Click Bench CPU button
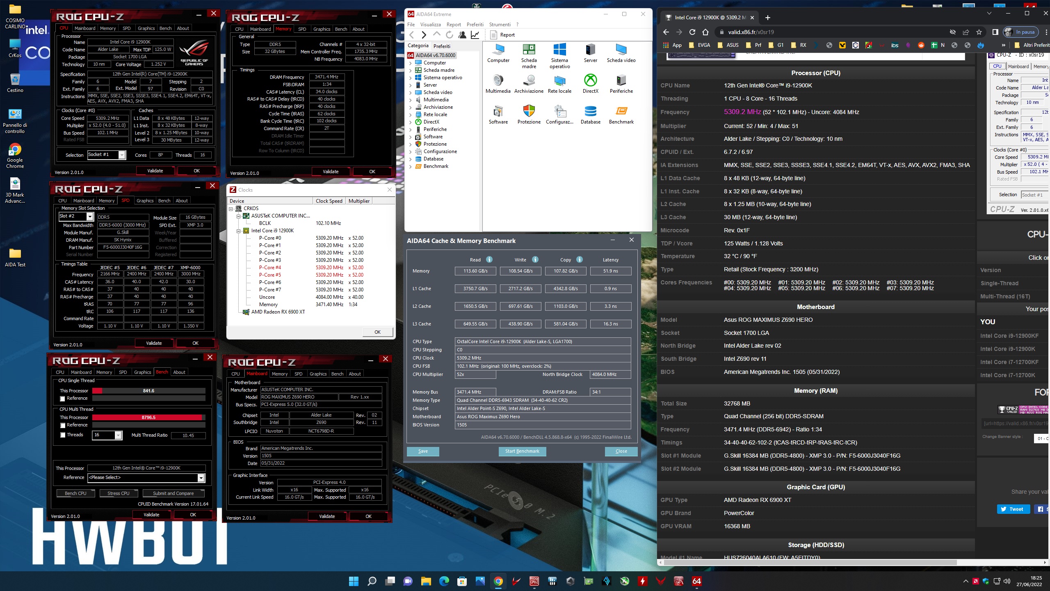The height and width of the screenshot is (591, 1050). point(75,493)
